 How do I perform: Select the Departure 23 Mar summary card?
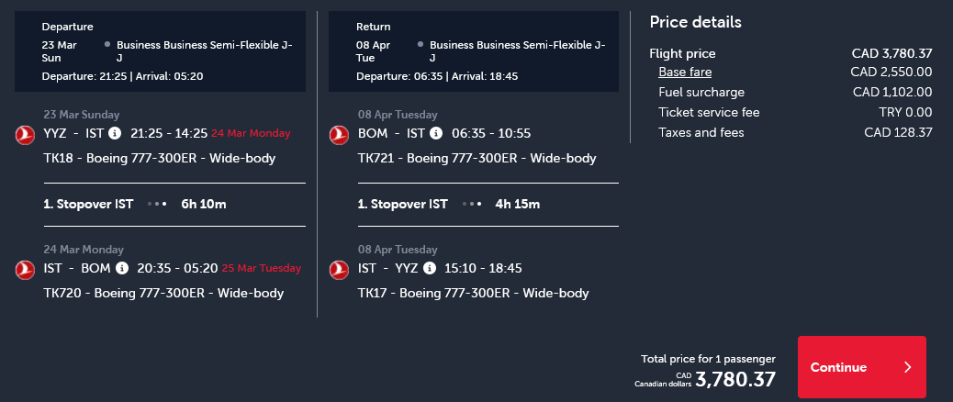pyautogui.click(x=161, y=51)
